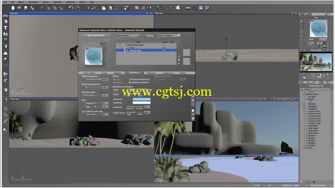Toggle Physical transparency checkbox
This screenshot has height=188, width=335.
click(x=130, y=79)
